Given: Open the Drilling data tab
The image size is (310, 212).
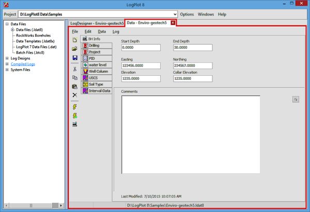Looking at the screenshot, I should click(x=97, y=45).
